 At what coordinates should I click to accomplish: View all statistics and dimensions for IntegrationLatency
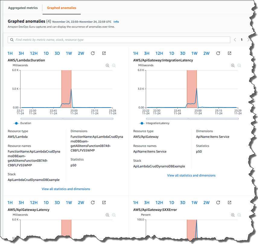point(191,176)
